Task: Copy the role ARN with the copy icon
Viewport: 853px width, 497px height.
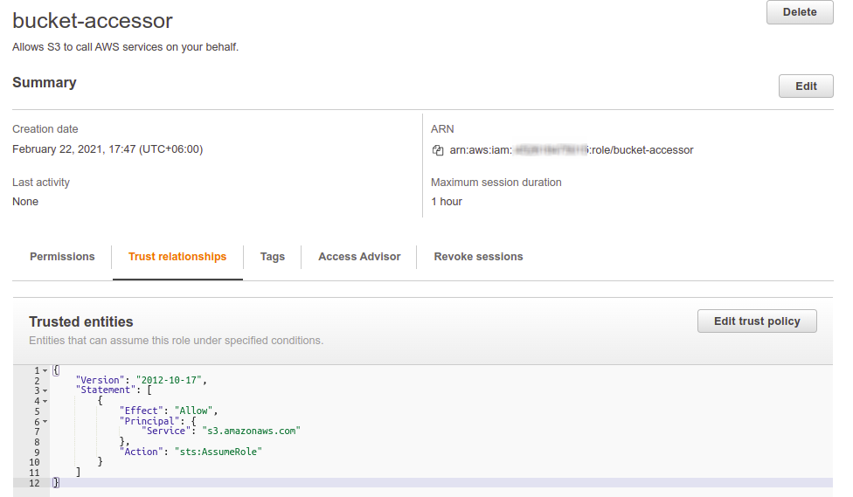Action: coord(439,150)
